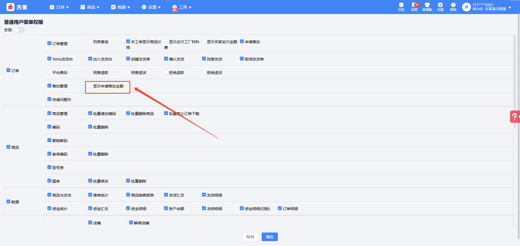Uncheck the Temu发货台 checkbox
Viewport: 520px width, 246px height.
pos(49,59)
